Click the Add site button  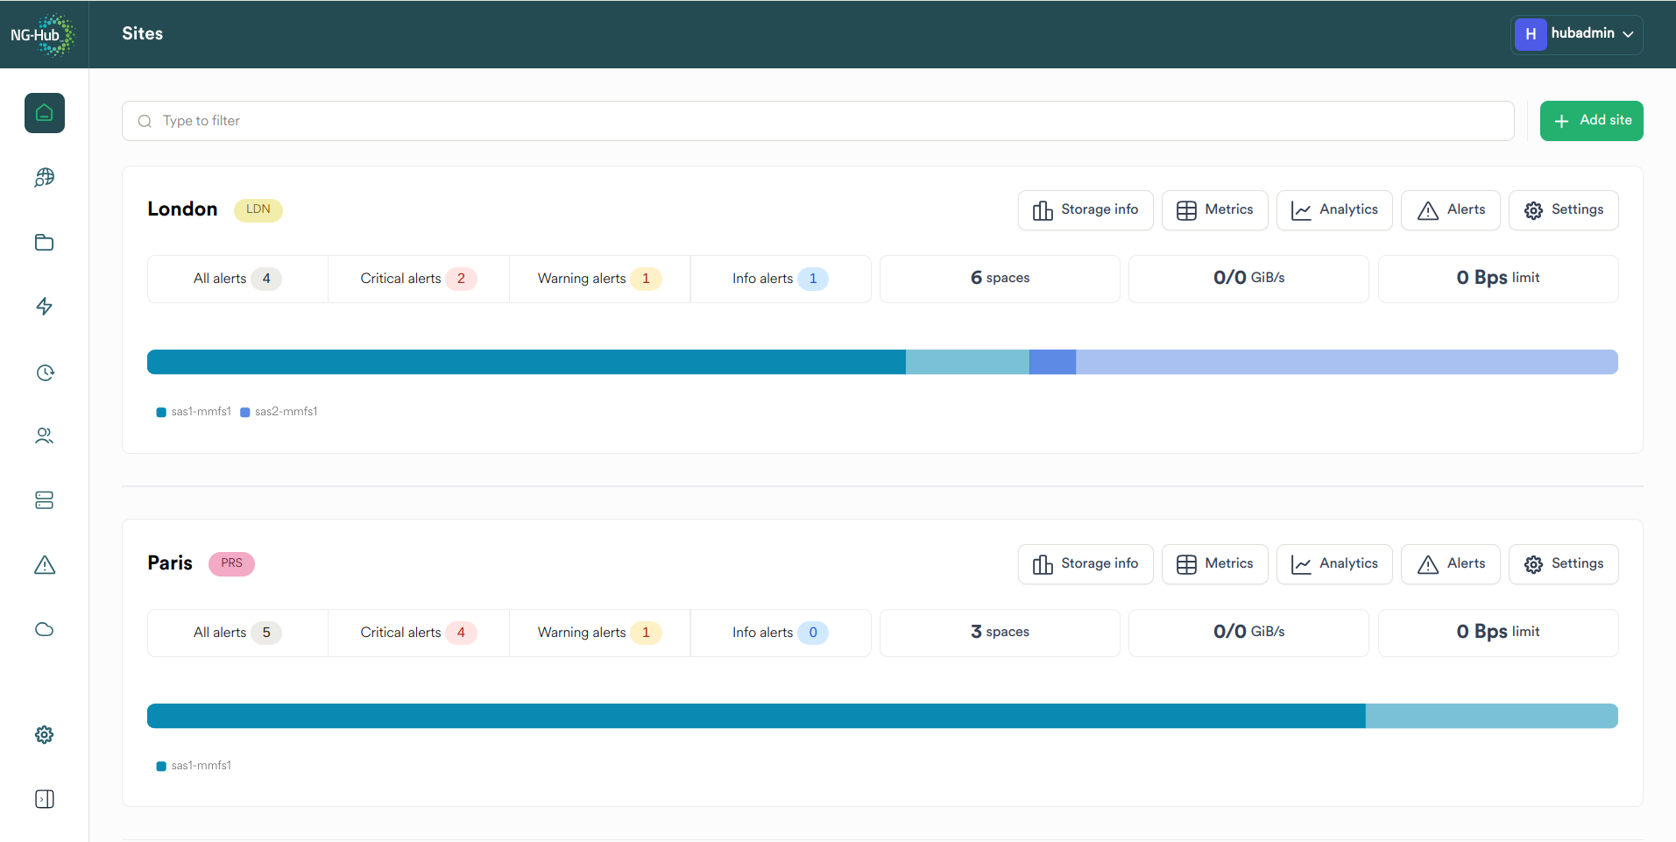point(1591,121)
